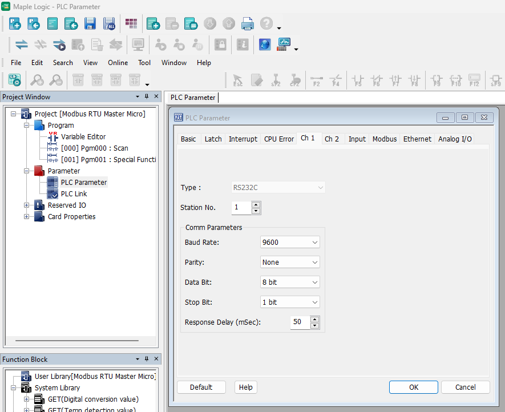
Task: Open the File menu
Action: pyautogui.click(x=16, y=63)
